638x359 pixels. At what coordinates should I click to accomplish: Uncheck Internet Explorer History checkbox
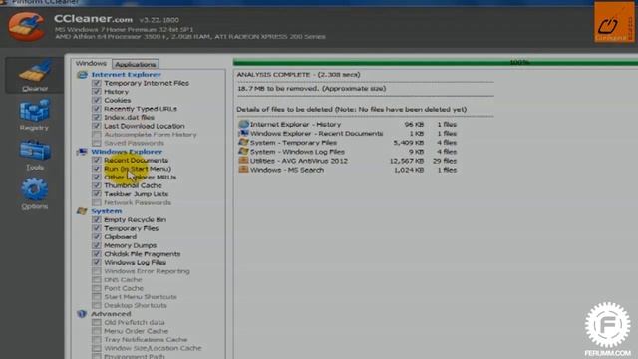point(97,92)
